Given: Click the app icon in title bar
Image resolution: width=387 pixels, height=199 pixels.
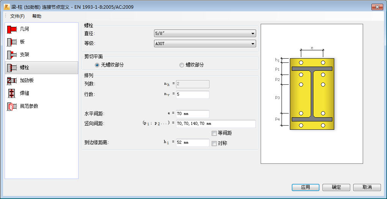Looking at the screenshot, I should (x=7, y=7).
